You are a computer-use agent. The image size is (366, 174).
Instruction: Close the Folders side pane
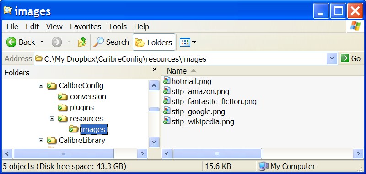(x=155, y=69)
